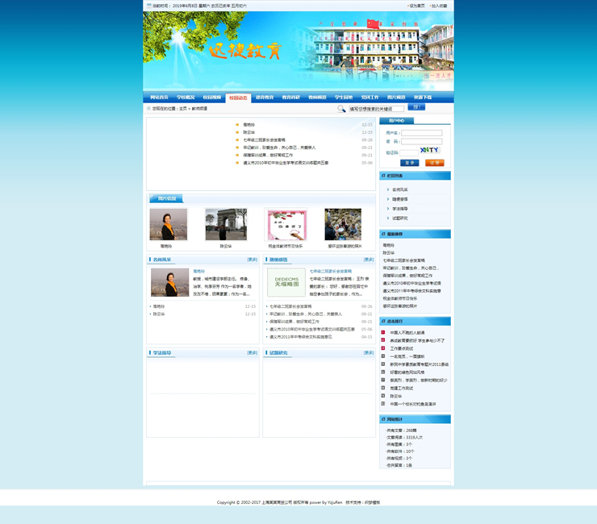Click the DEDECMS no-thumbnail placeholder image

[x=286, y=283]
